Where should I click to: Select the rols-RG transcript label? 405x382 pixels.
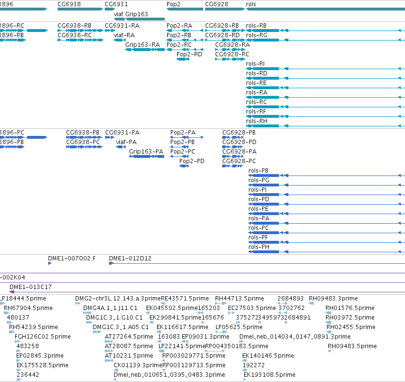[x=257, y=35]
